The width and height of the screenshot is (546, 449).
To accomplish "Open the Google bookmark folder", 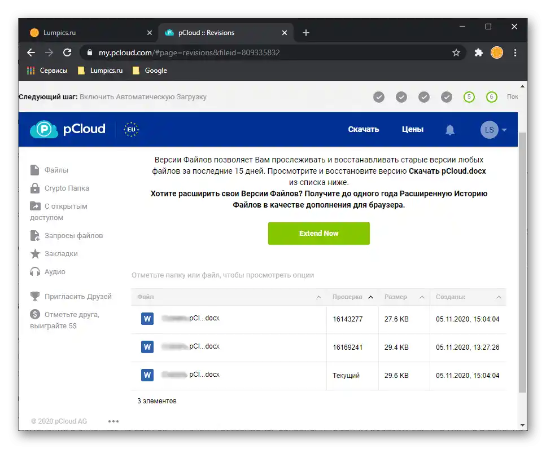I will (150, 71).
